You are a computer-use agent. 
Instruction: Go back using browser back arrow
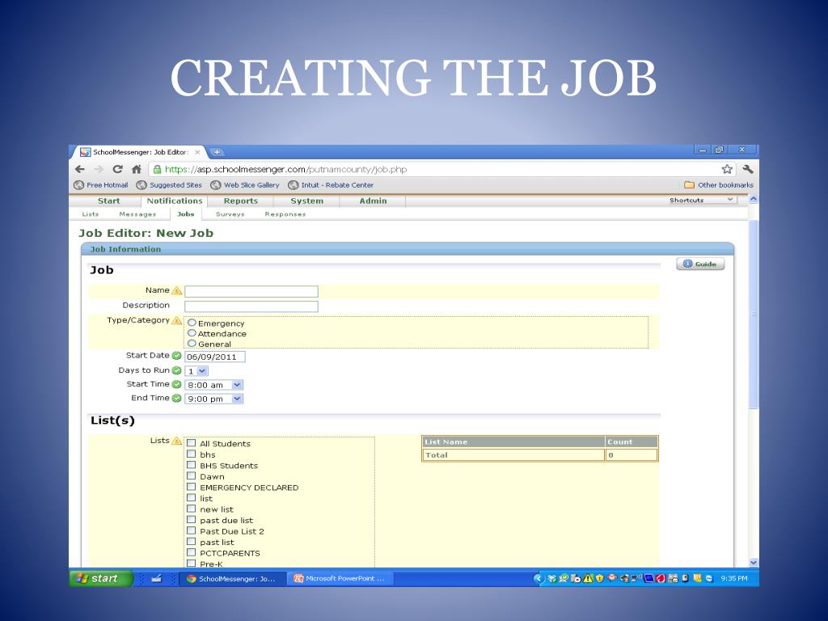(x=80, y=170)
